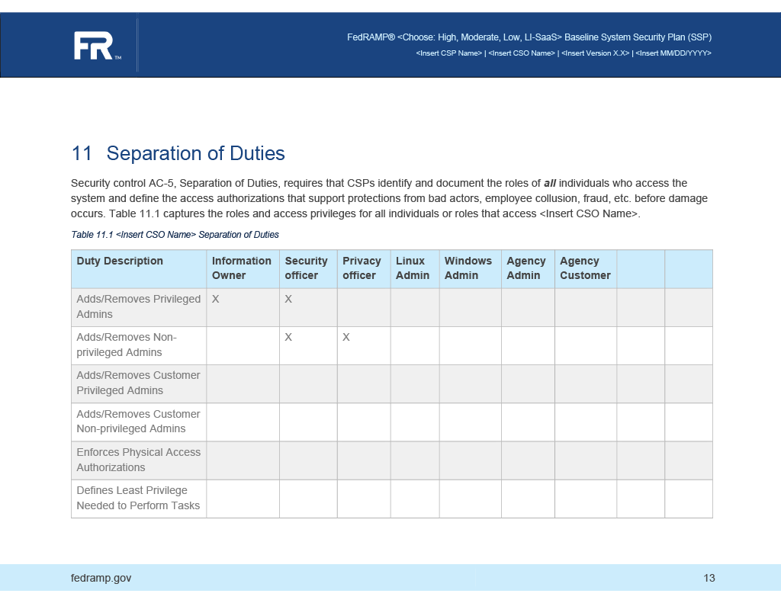Viewport: 781px width, 603px height.
Task: Select the X under Privacy officer
Action: point(346,337)
